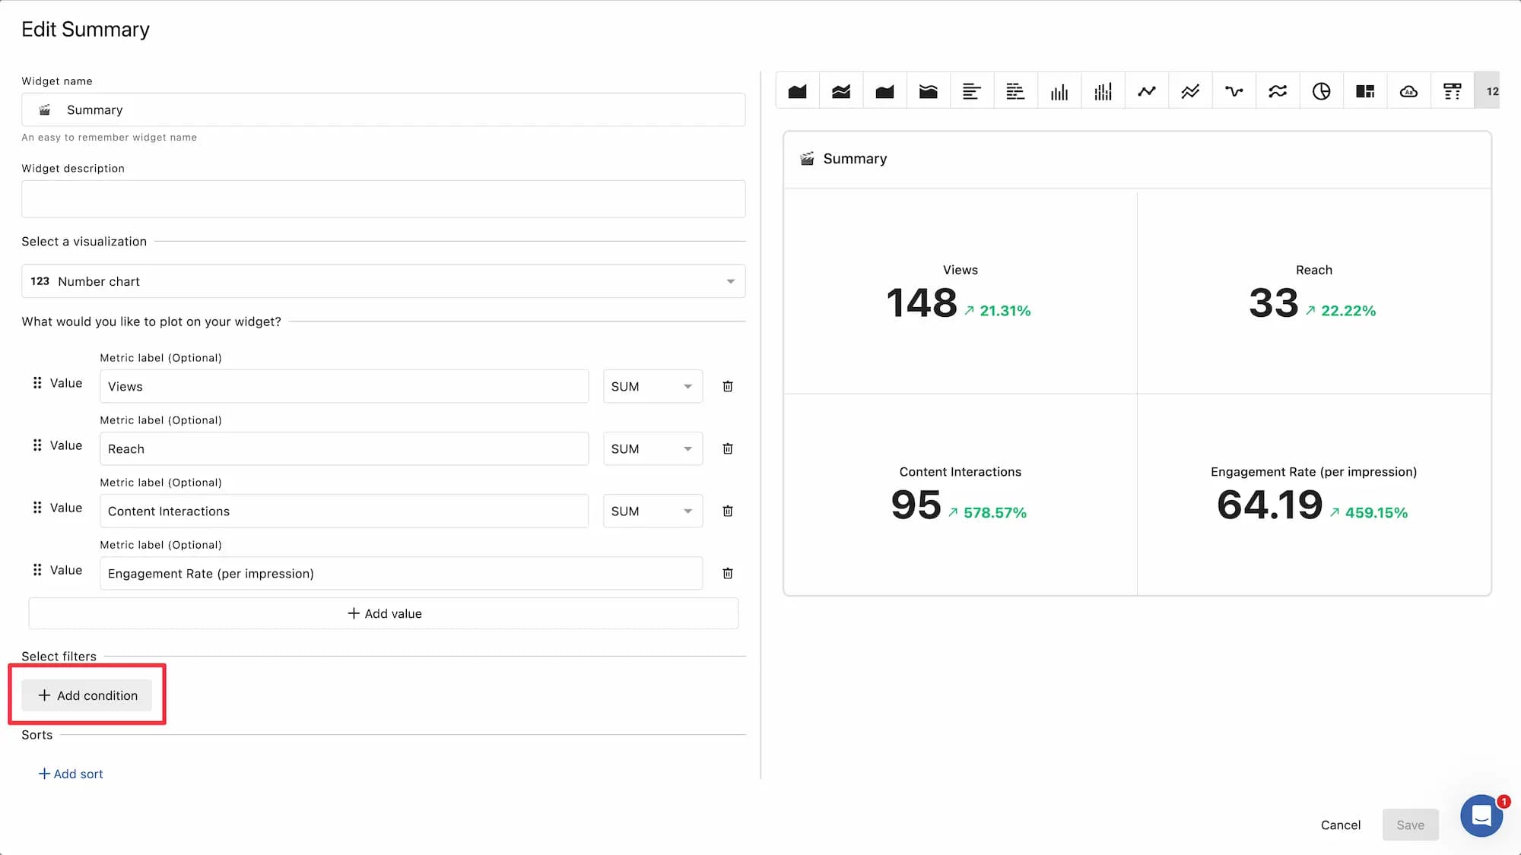Pick the table chart icon
Image resolution: width=1521 pixels, height=855 pixels.
click(x=1452, y=91)
